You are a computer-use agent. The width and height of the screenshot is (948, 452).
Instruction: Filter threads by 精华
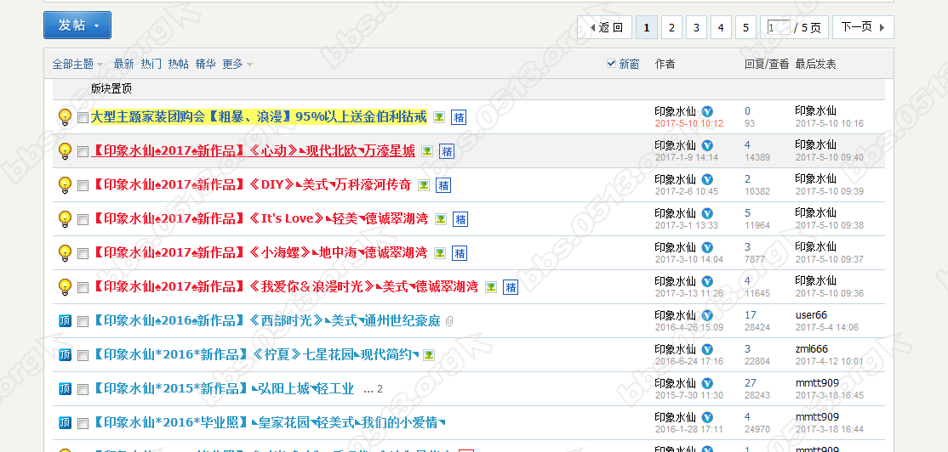pyautogui.click(x=206, y=64)
